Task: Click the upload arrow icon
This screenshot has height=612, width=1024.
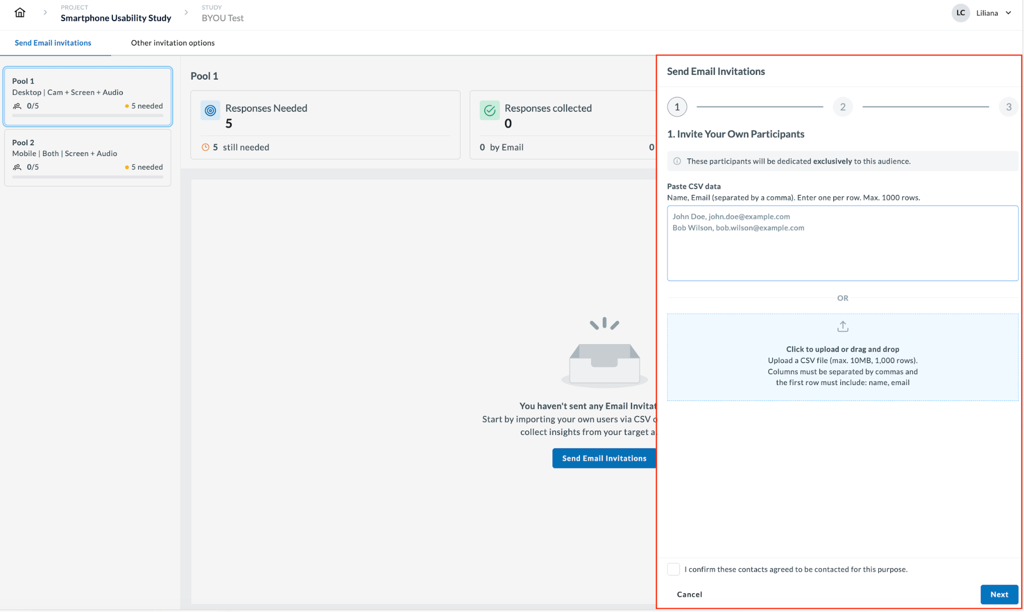Action: (842, 327)
